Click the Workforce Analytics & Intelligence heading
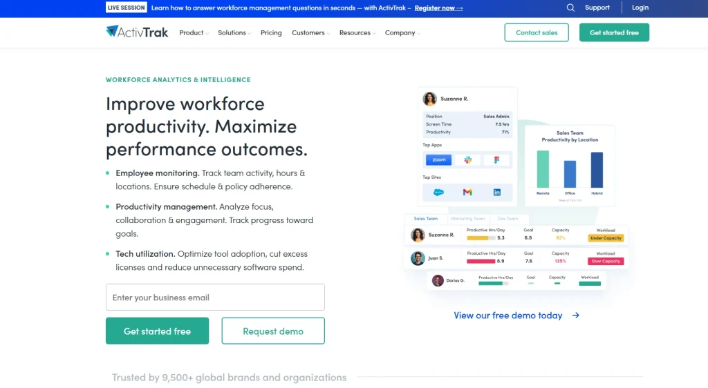Viewport: 708px width, 388px height. point(178,80)
